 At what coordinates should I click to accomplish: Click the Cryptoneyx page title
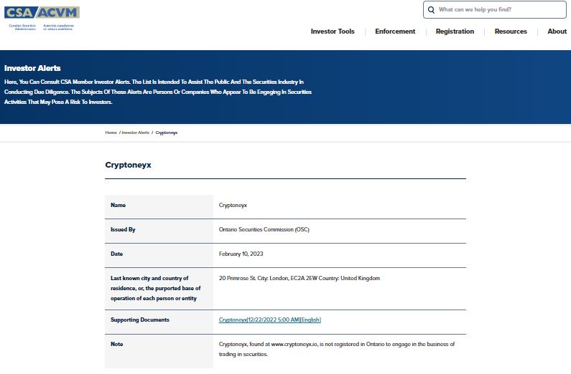(x=128, y=165)
